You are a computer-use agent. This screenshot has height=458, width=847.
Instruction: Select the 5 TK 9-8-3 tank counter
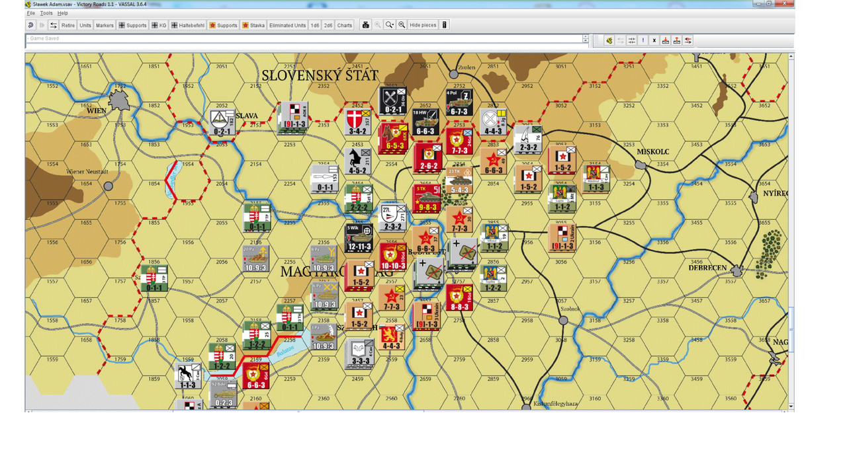tap(427, 198)
